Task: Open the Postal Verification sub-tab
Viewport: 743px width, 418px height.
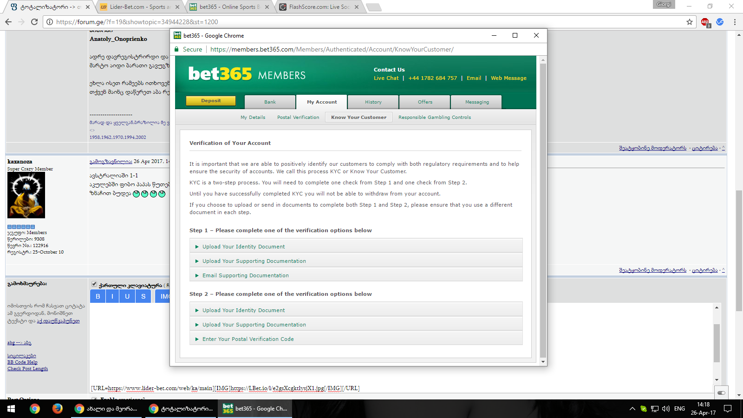Action: [x=298, y=118]
